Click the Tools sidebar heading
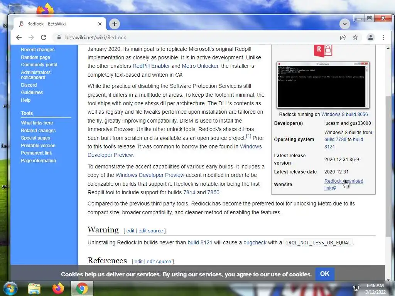Viewport: 395px width, 296px height. [x=27, y=113]
